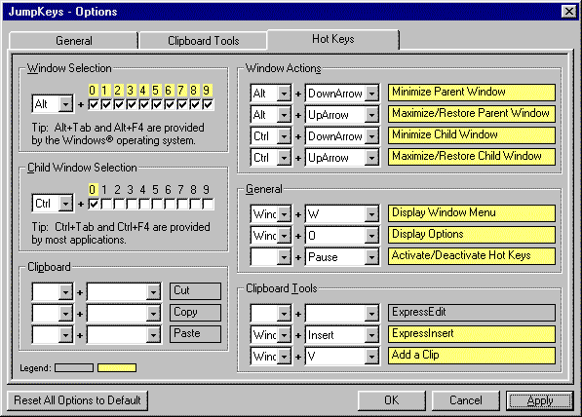
Task: Open key dropdown for Maximize/Restore Child Window
Action: (371, 158)
